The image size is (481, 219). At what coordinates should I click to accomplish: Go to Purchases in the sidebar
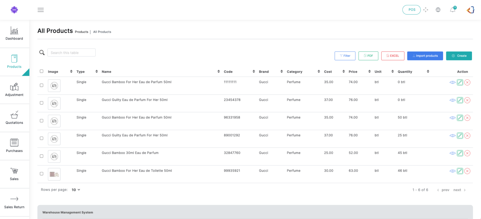click(14, 146)
